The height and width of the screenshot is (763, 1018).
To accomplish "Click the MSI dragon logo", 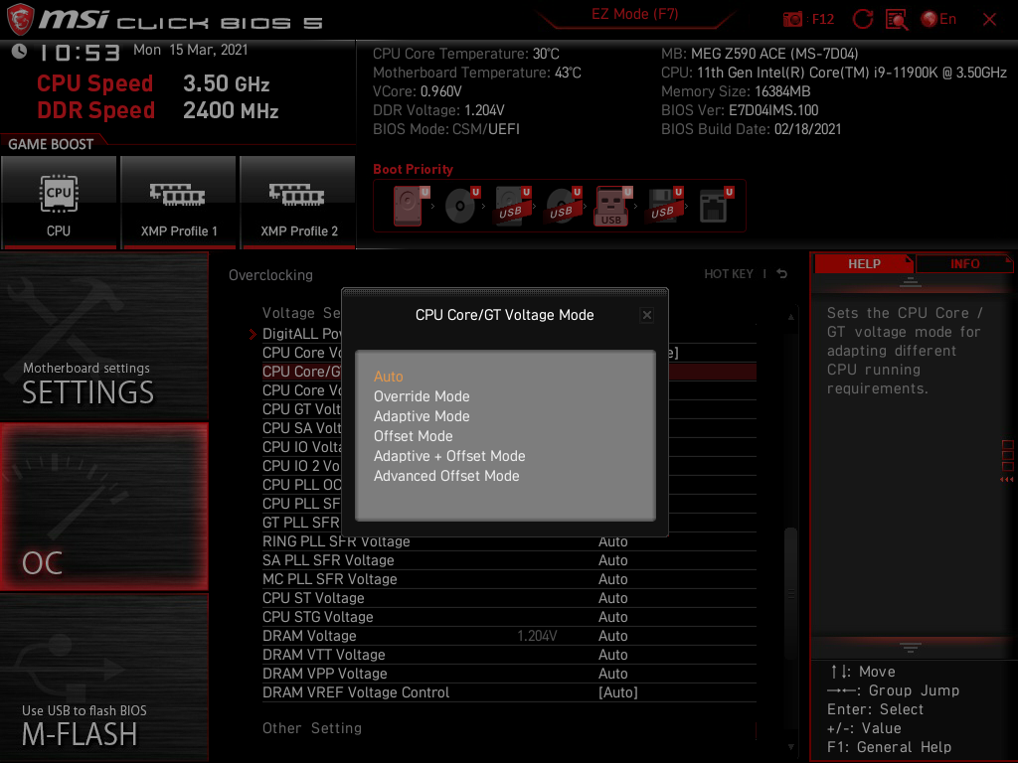I will (x=20, y=20).
